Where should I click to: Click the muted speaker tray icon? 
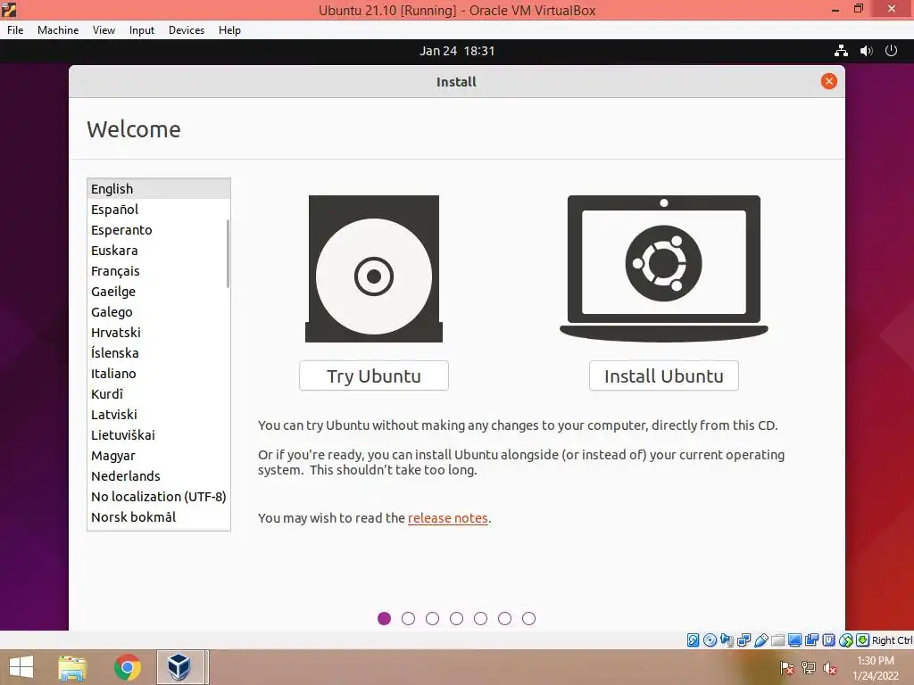pos(829,667)
